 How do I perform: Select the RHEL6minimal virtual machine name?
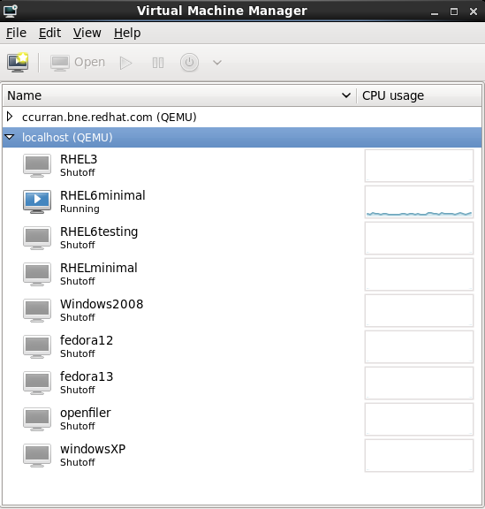point(102,195)
